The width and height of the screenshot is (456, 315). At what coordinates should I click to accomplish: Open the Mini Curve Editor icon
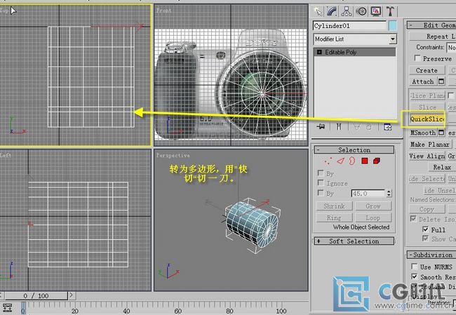tap(7, 308)
